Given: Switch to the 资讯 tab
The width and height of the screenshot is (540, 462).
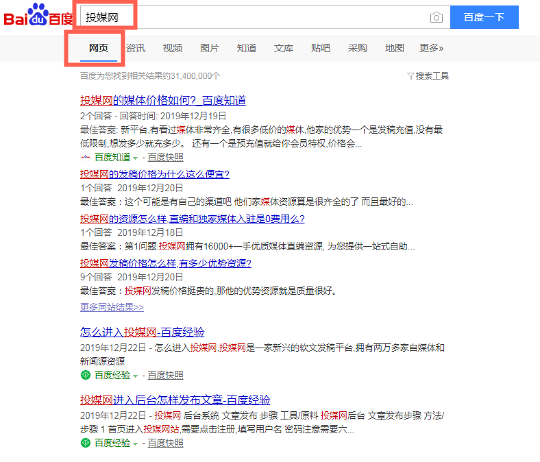Looking at the screenshot, I should [x=136, y=48].
